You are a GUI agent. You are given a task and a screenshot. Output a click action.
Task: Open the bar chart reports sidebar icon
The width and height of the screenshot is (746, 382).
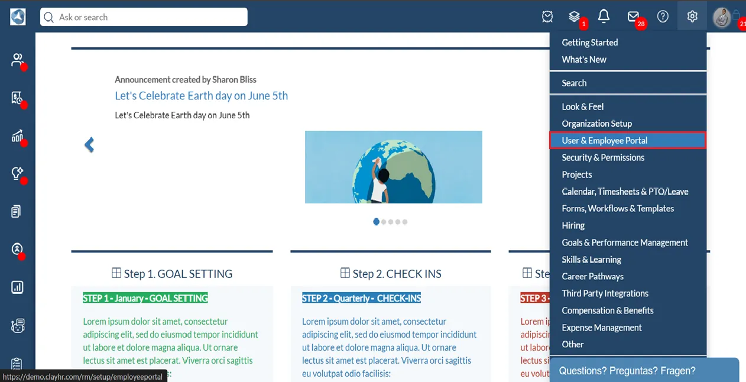coord(17,287)
